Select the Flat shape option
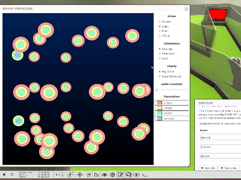 coord(160,31)
